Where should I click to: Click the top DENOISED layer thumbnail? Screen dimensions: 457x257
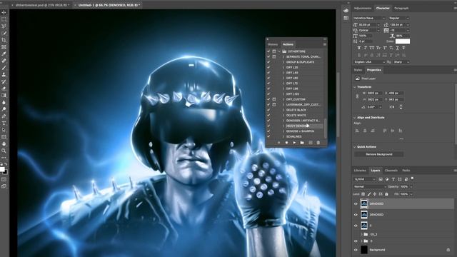(364, 203)
